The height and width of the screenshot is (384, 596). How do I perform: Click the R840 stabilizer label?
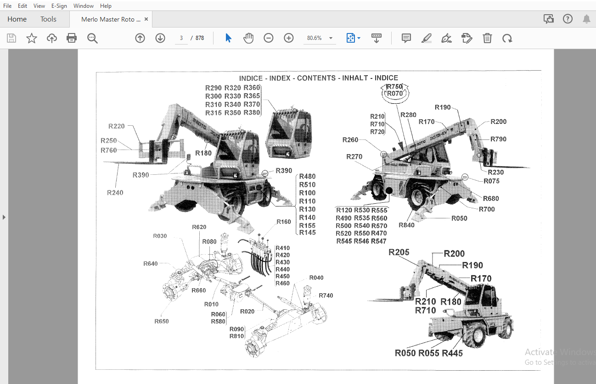(x=406, y=225)
